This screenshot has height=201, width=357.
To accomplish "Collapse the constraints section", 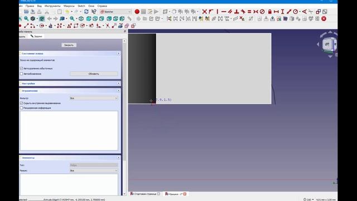I will [118, 90].
